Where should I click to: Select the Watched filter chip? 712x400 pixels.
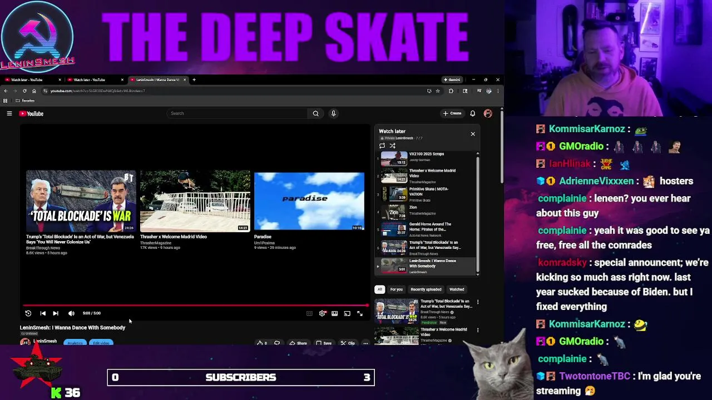coord(457,289)
